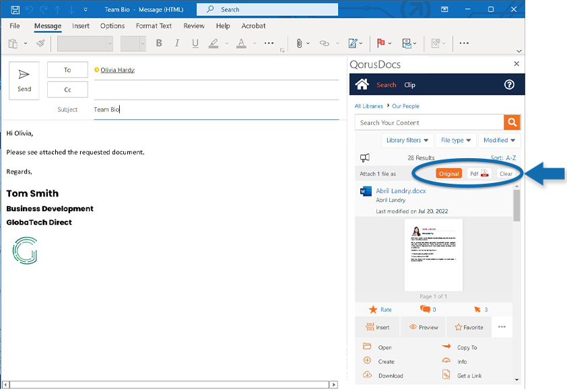Click the Next Item down arrow

coord(71,9)
